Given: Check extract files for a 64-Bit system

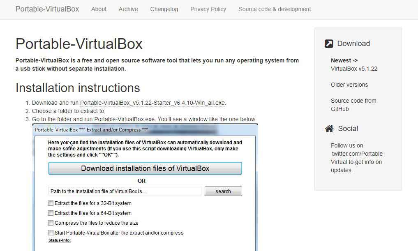Looking at the screenshot, I should [x=51, y=213].
